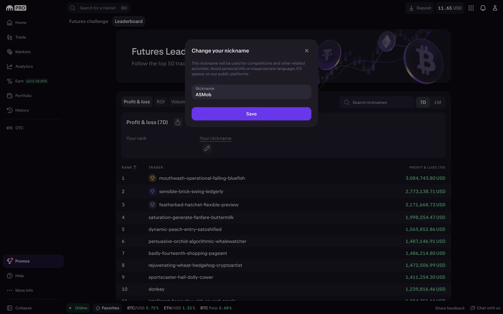Open the apps grid menu icon
The width and height of the screenshot is (503, 314).
(471, 8)
